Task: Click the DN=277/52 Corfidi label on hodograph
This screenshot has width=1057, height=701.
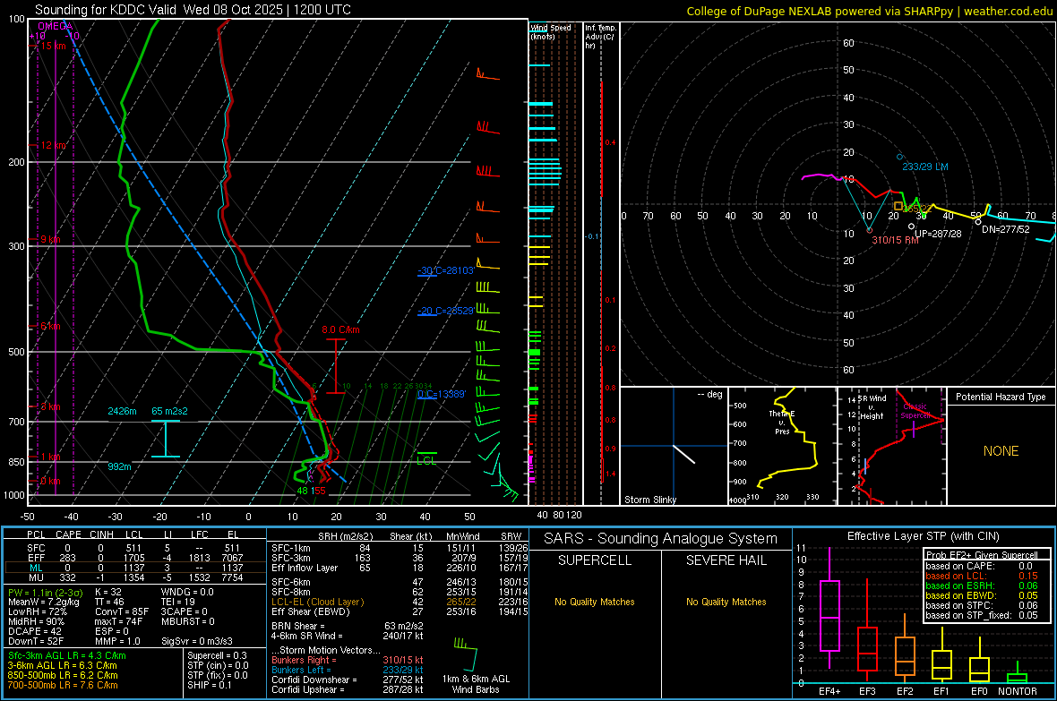Action: pos(1006,229)
